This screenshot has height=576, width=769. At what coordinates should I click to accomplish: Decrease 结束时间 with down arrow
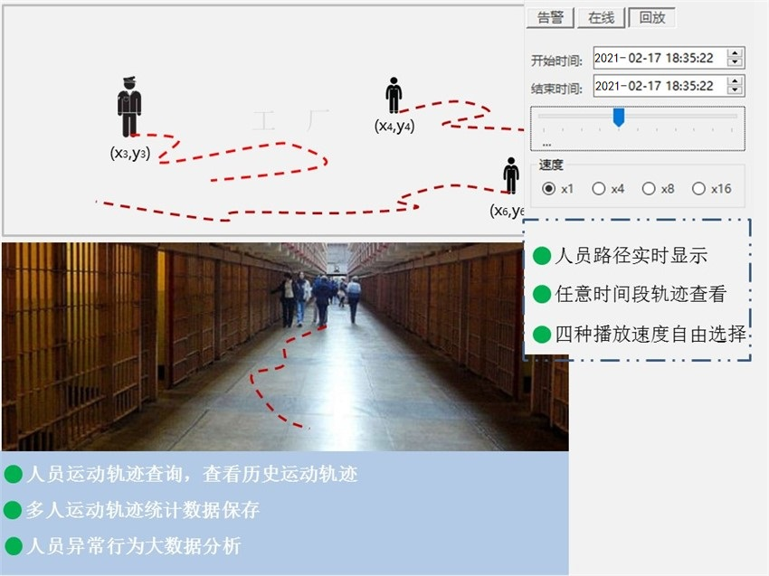[x=735, y=90]
